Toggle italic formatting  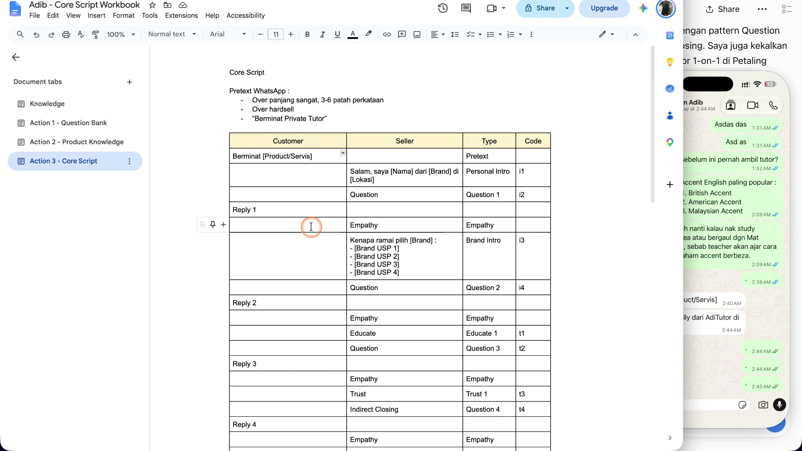[322, 35]
